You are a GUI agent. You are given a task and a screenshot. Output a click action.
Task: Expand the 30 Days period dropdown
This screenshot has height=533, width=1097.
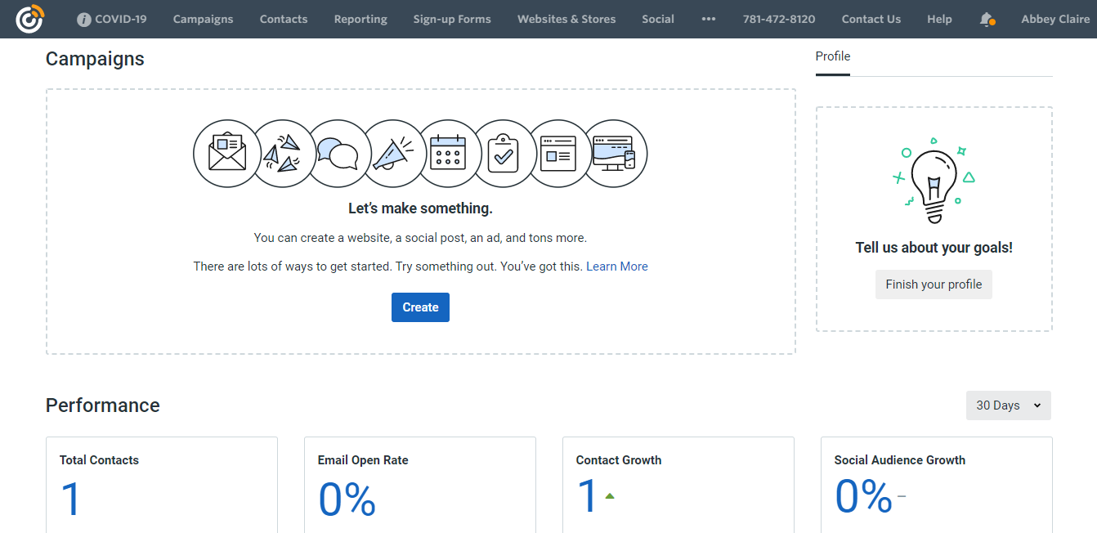click(1008, 405)
